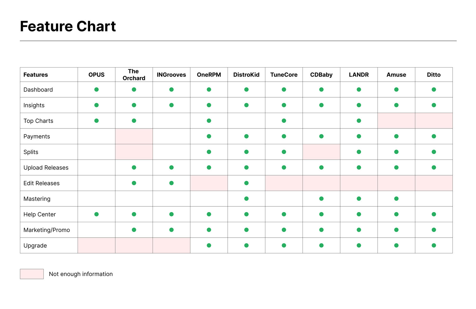Select the TuneCore column header
Screen dimensions: 476x309
pyautogui.click(x=284, y=75)
